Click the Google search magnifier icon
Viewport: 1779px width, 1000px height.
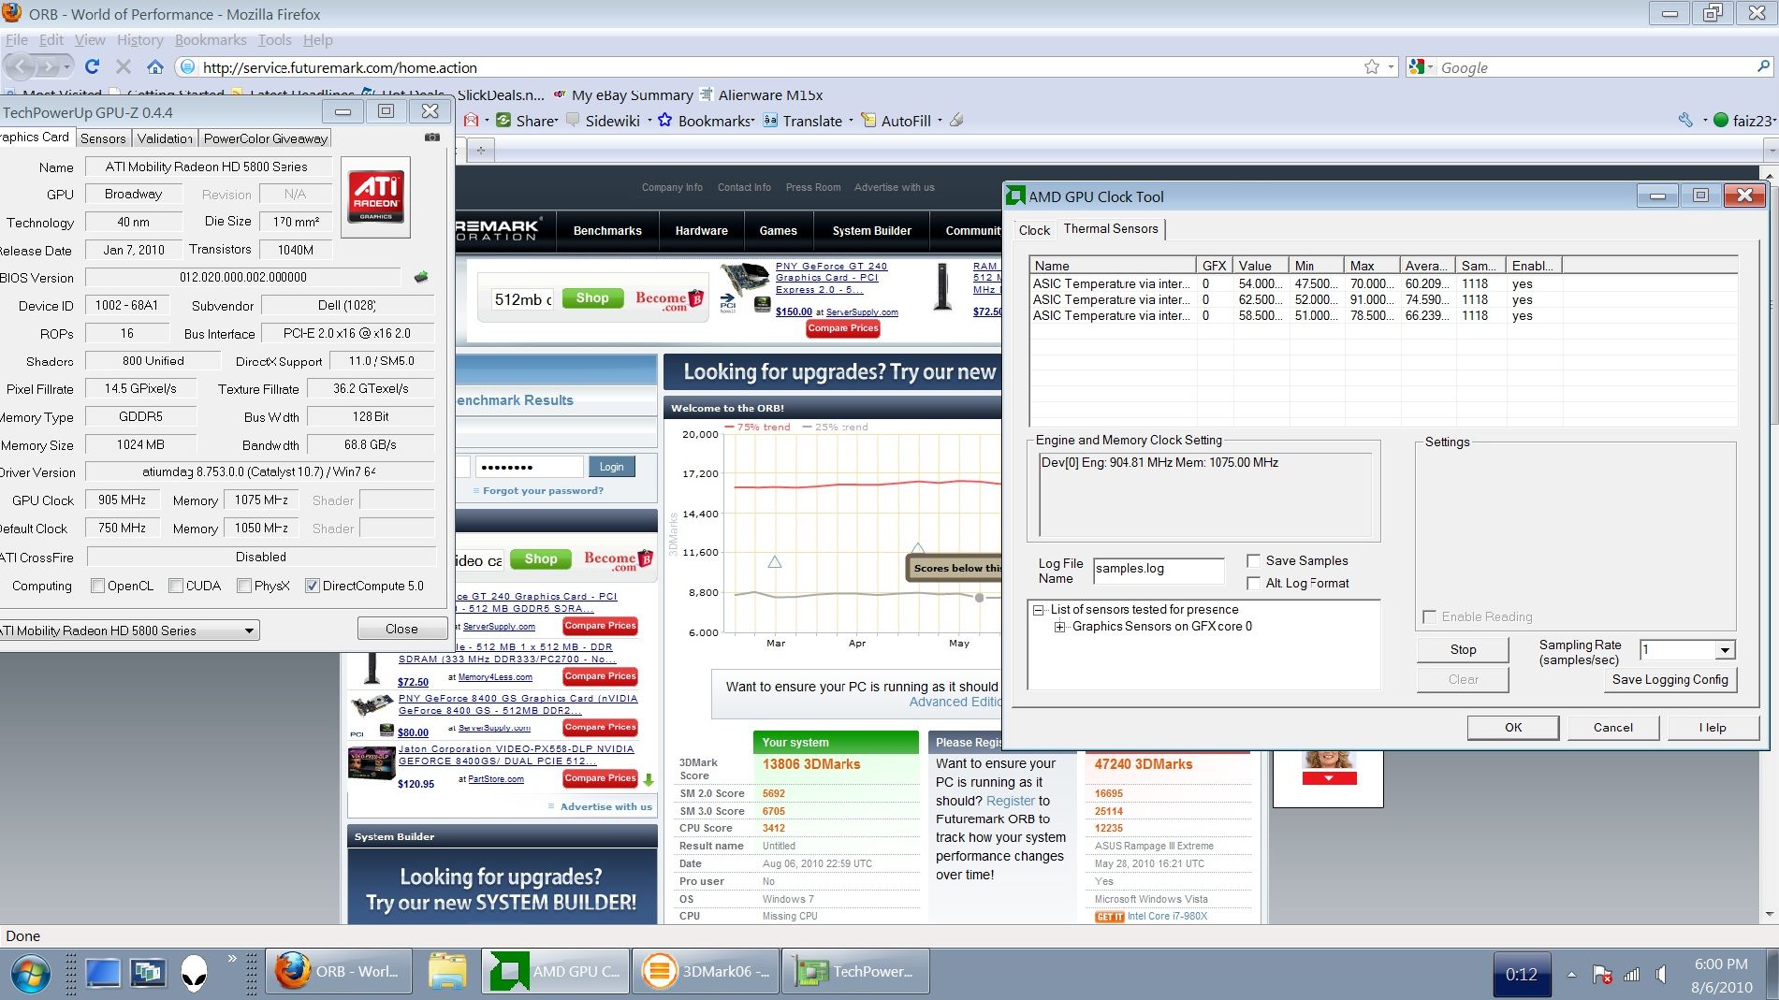coord(1763,66)
